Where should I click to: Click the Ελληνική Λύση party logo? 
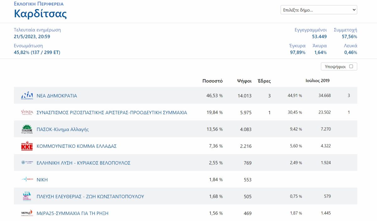pyautogui.click(x=27, y=163)
